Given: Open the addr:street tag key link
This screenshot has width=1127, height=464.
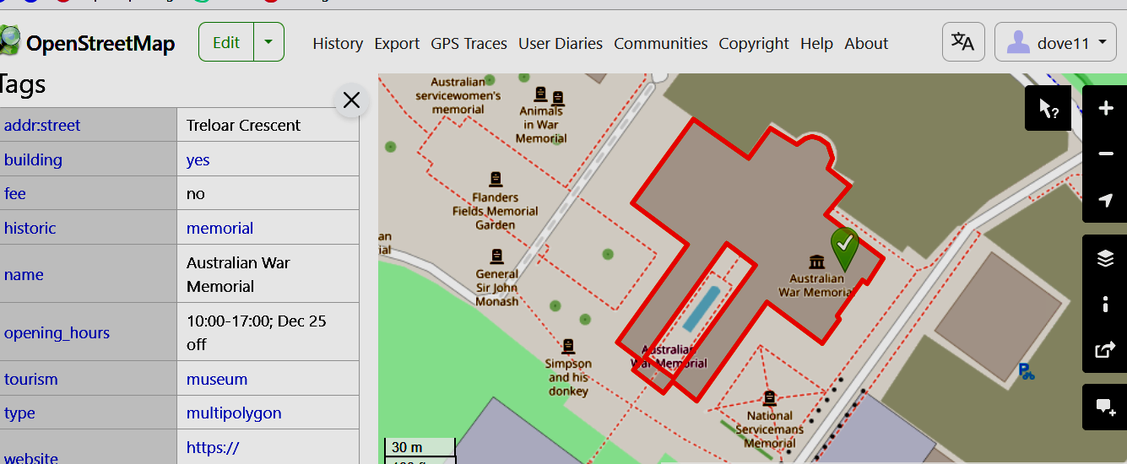Looking at the screenshot, I should coord(42,125).
